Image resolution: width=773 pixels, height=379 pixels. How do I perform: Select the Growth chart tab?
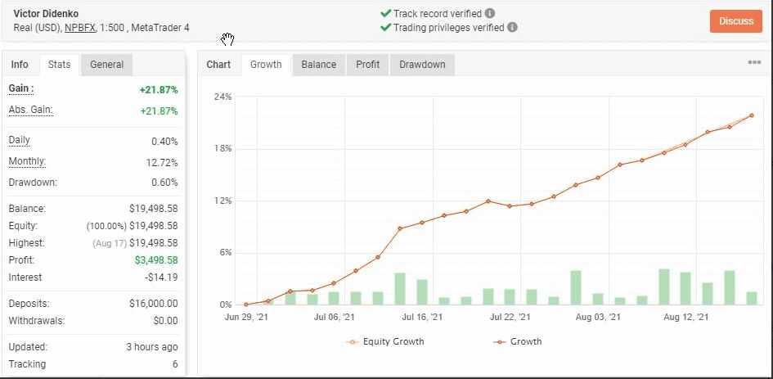(266, 65)
